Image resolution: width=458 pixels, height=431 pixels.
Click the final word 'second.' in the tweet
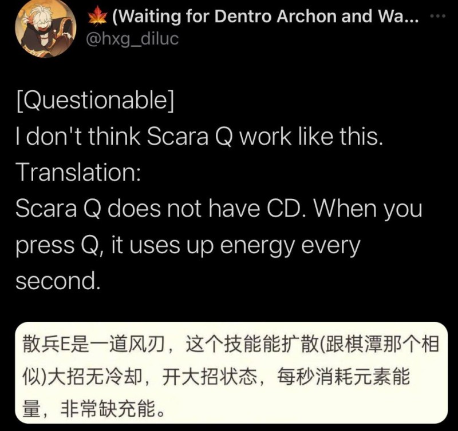coord(58,281)
